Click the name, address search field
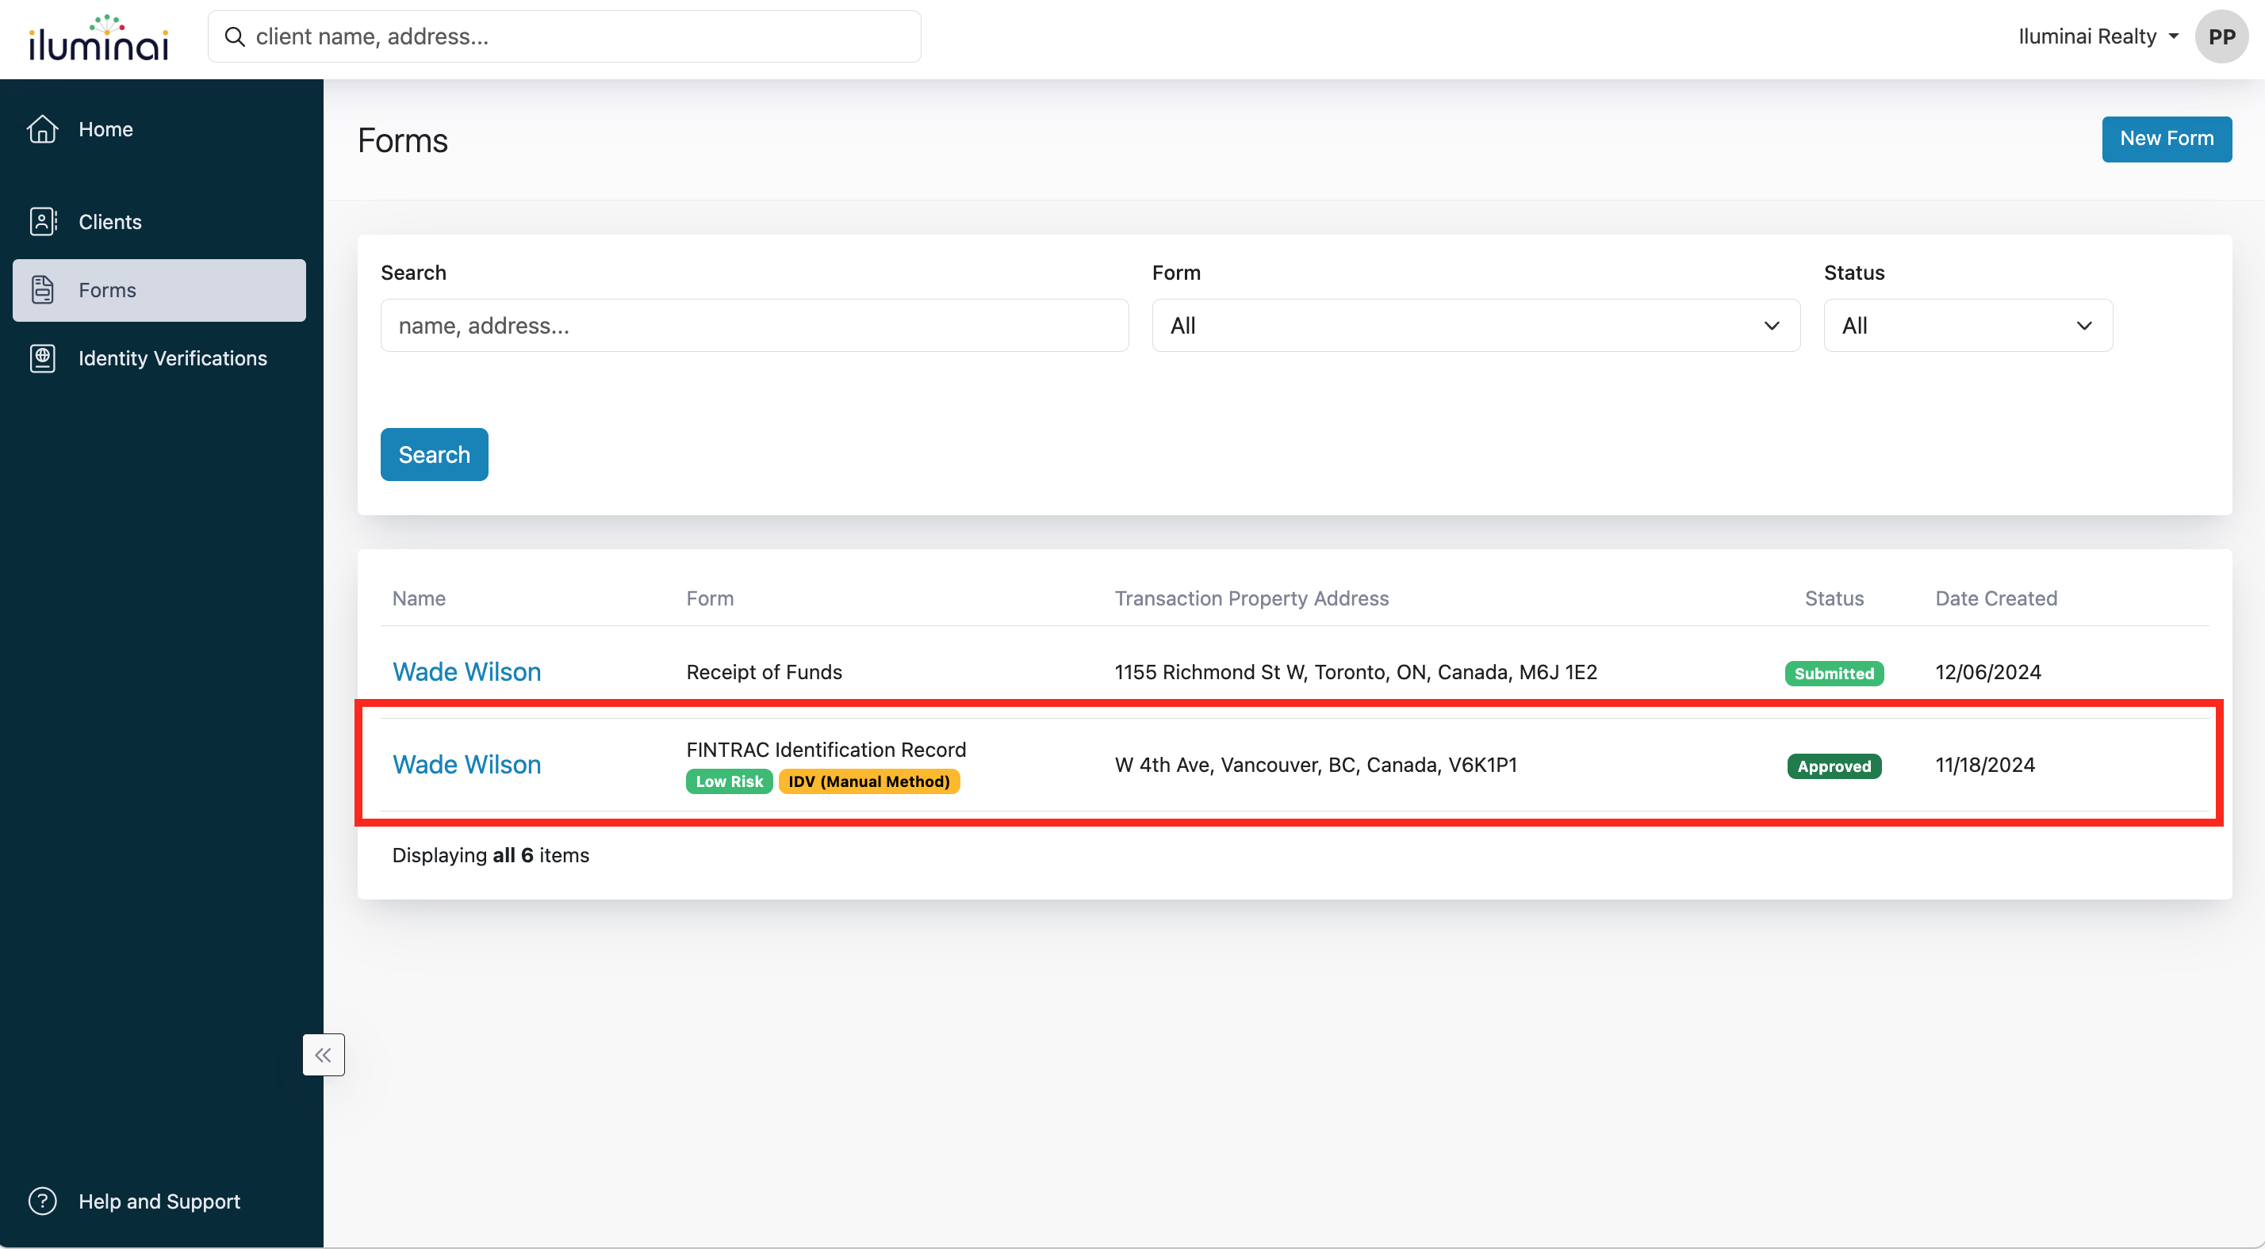This screenshot has height=1249, width=2265. point(753,326)
